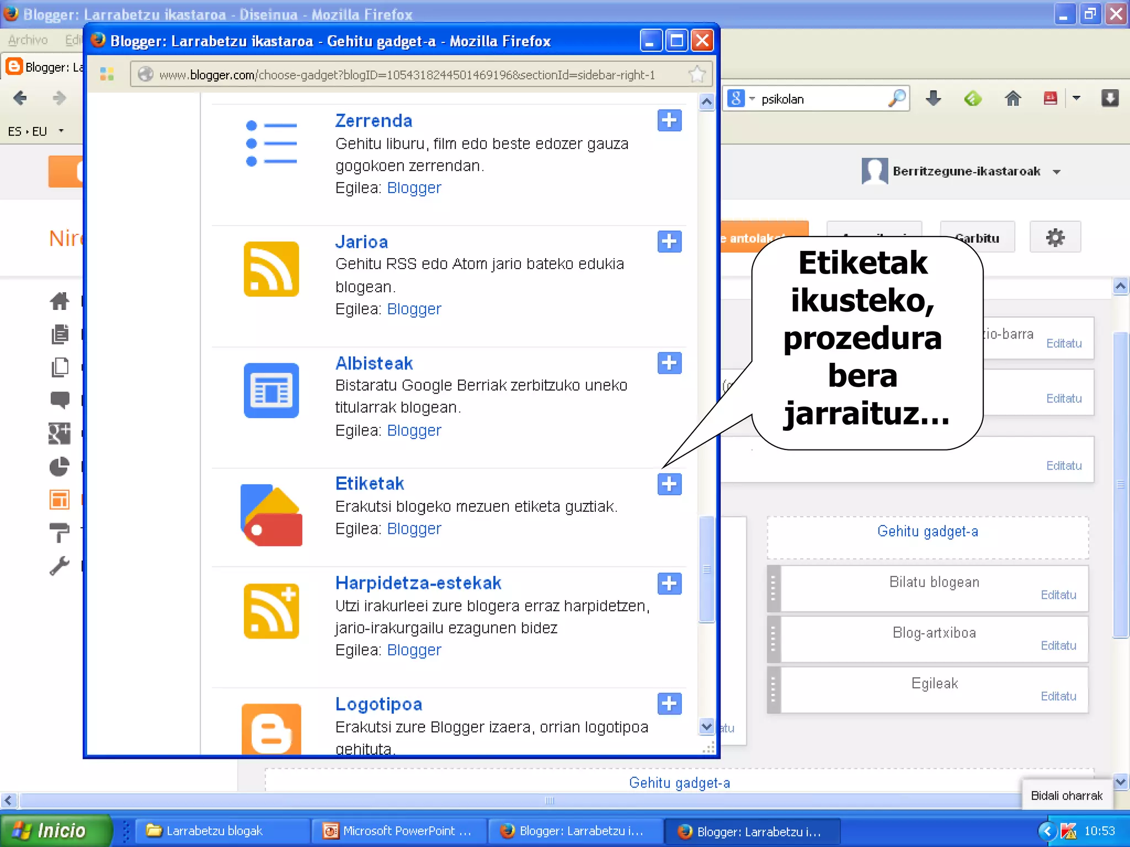The image size is (1130, 847).
Task: Open the Google+ icon in Blogger sidebar
Action: (x=60, y=433)
